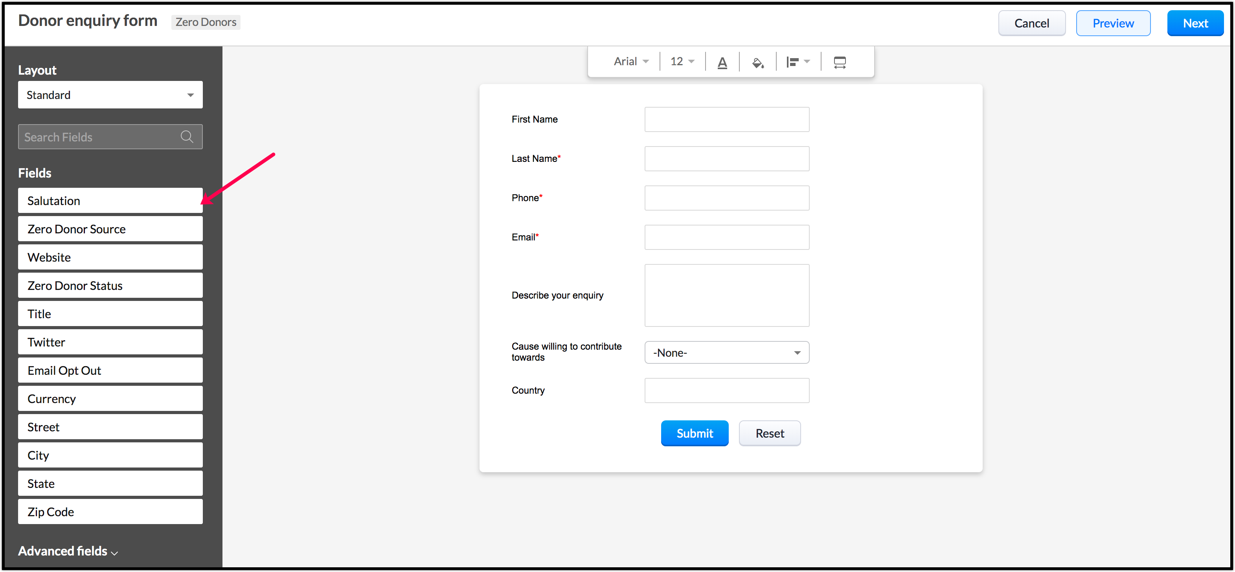Click the blue Submit button
Image resolution: width=1235 pixels, height=572 pixels.
pos(694,433)
